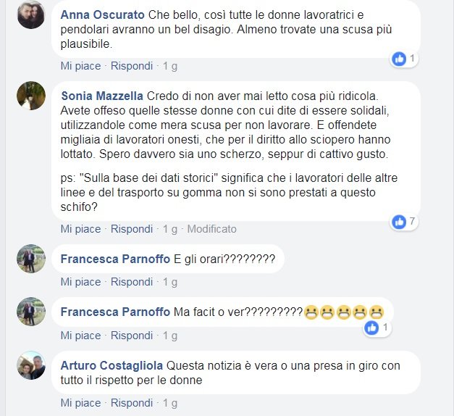Click like reaction icon on Anna Oscurato's comment

point(399,59)
